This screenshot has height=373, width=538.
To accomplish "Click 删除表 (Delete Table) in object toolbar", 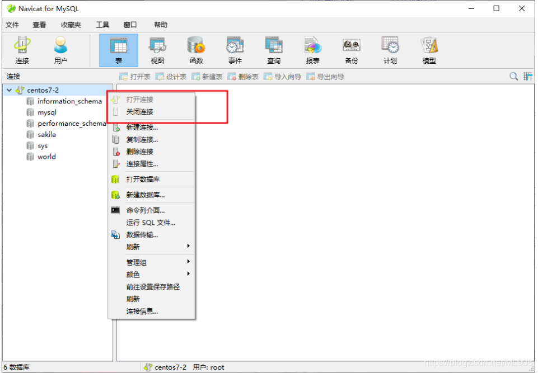I will (243, 77).
